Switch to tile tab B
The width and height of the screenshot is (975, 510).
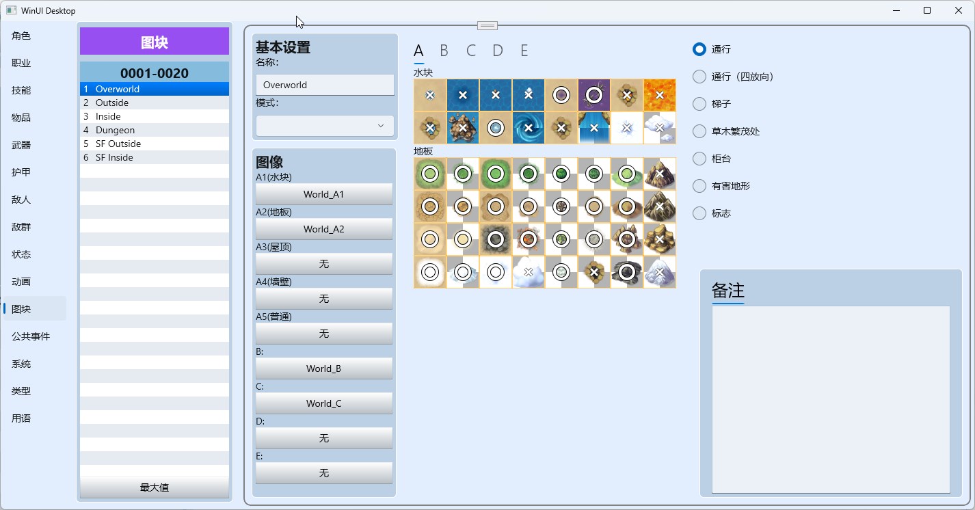point(444,51)
